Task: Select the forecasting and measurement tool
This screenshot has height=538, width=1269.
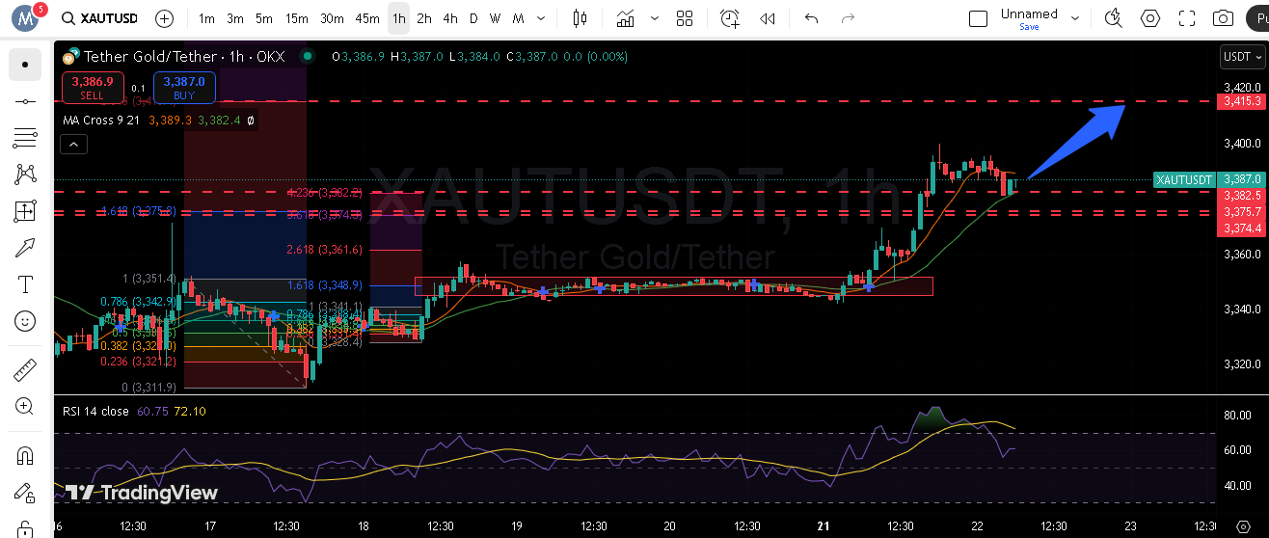Action: coord(25,211)
